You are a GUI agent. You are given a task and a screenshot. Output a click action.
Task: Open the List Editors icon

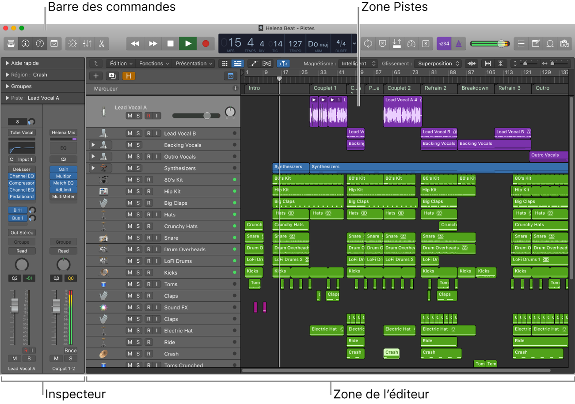(521, 43)
